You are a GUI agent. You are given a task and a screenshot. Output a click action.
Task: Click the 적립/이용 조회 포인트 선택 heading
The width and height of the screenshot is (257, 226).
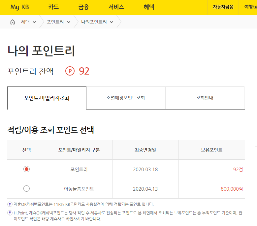pos(51,130)
